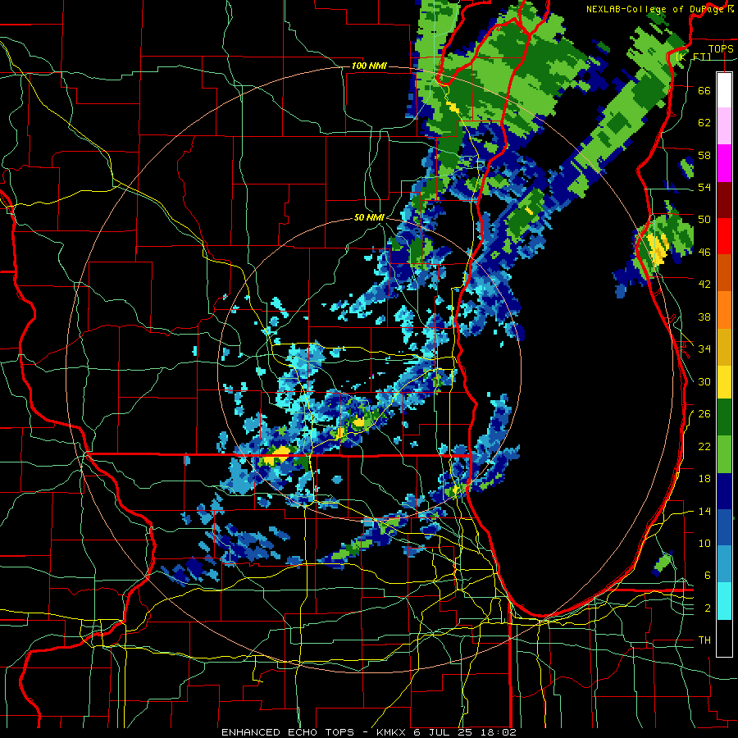Click the 58 value on the legend
Screen dimensions: 738x738
pos(704,155)
